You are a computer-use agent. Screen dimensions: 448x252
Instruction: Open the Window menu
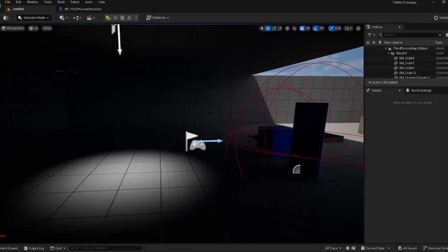pos(32,2)
